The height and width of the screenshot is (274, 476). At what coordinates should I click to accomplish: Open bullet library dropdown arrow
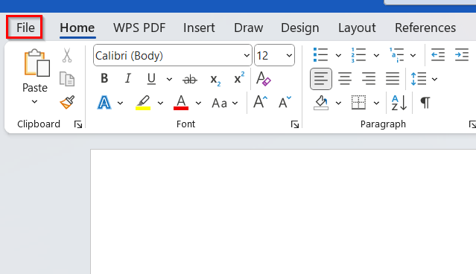(338, 55)
